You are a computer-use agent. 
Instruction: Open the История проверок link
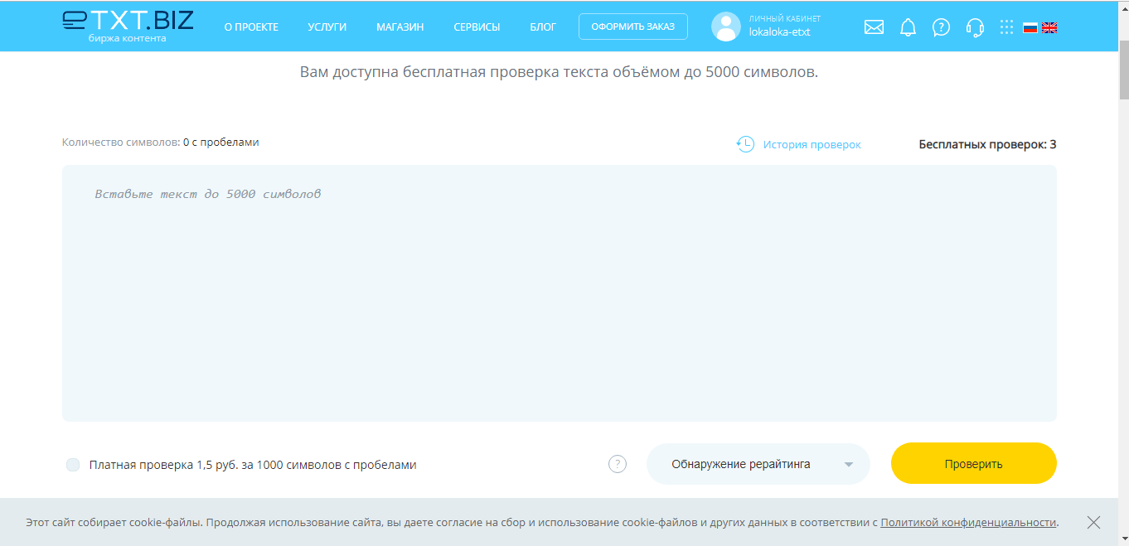pos(812,144)
